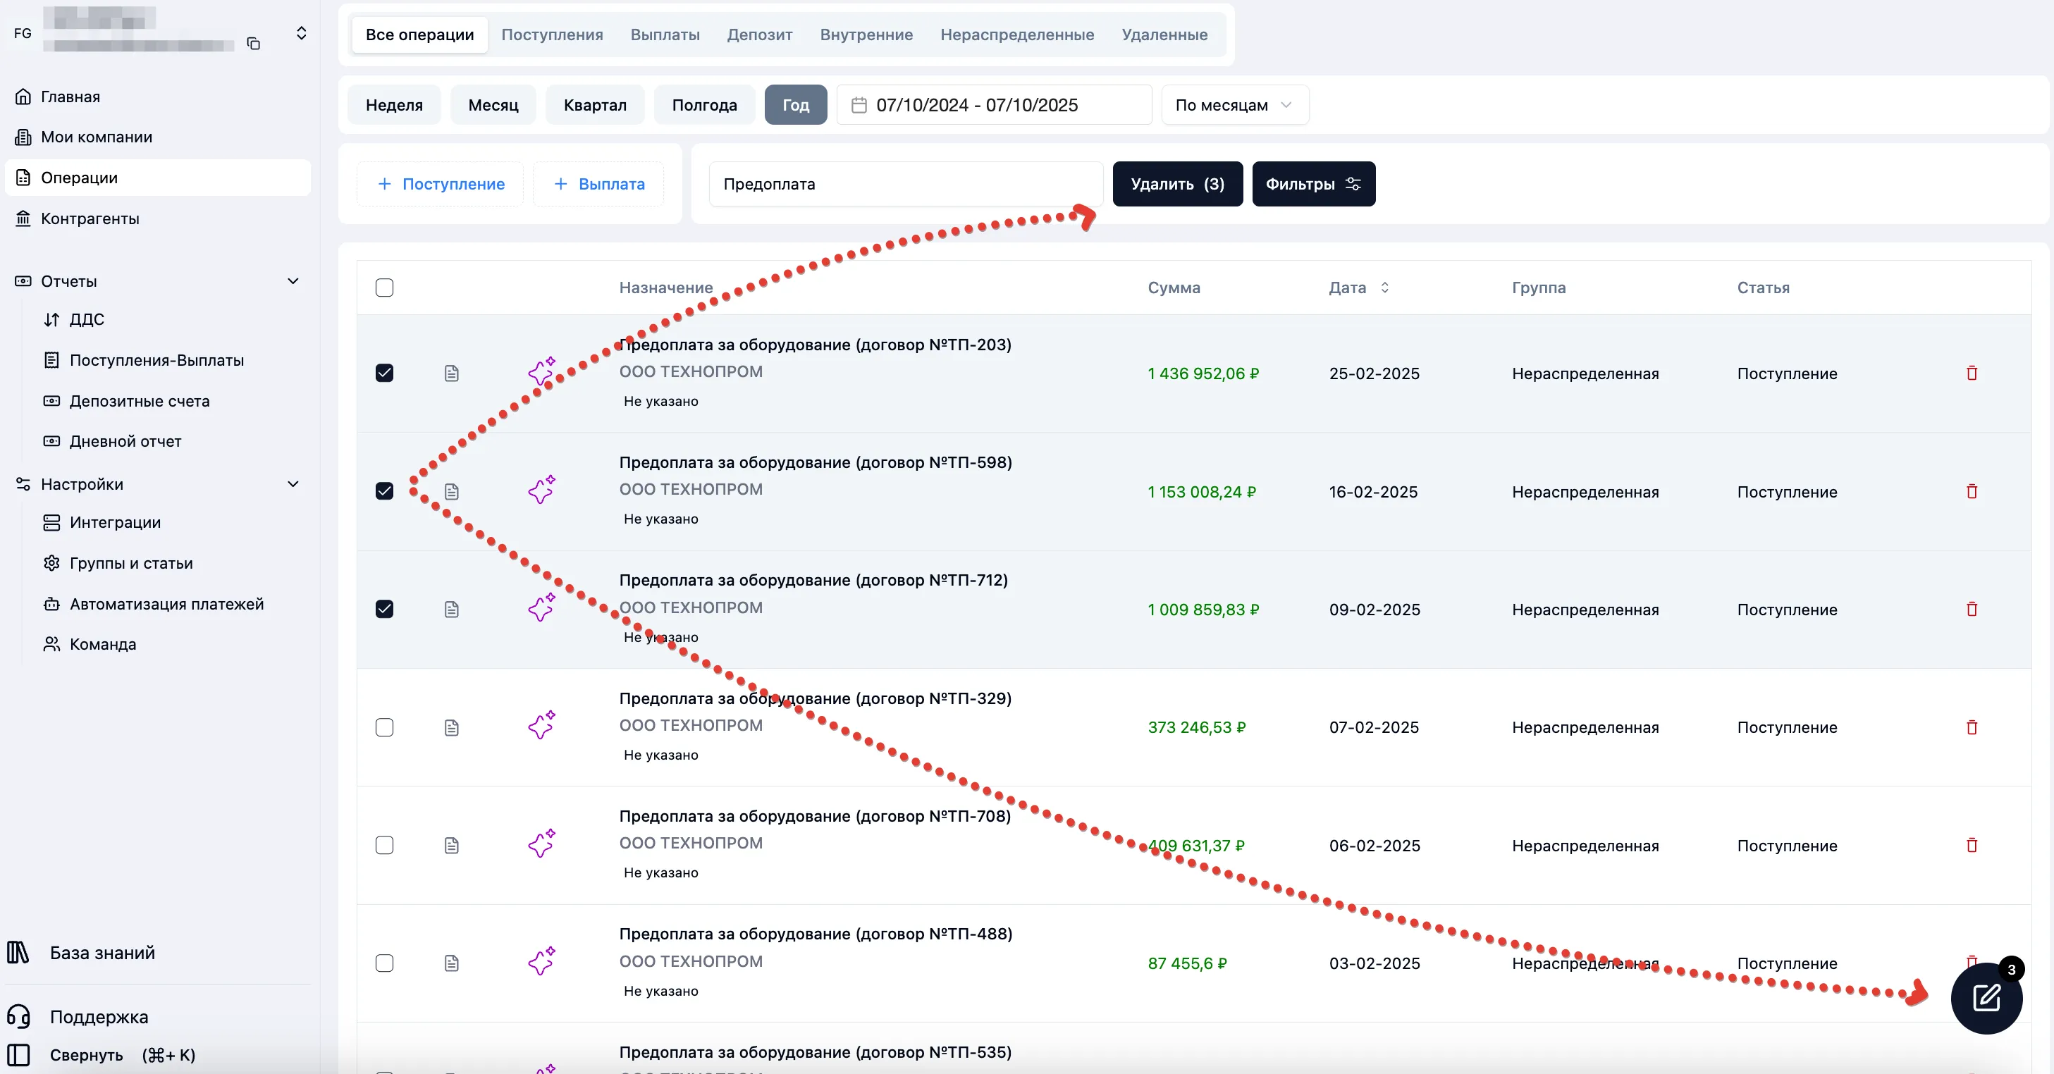Switch to Поступления tab

[552, 35]
